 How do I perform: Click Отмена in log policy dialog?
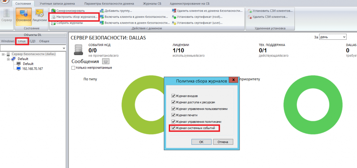pos(223,142)
